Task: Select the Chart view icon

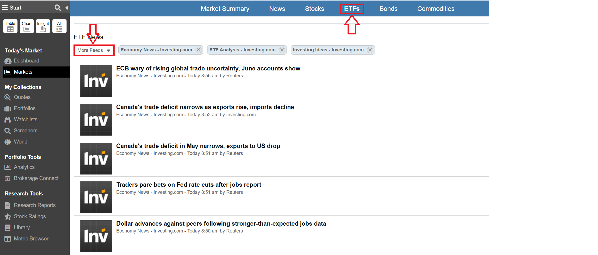Action: click(x=27, y=26)
